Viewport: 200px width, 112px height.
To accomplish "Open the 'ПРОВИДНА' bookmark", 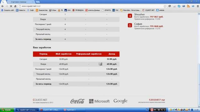I will click(78, 10).
